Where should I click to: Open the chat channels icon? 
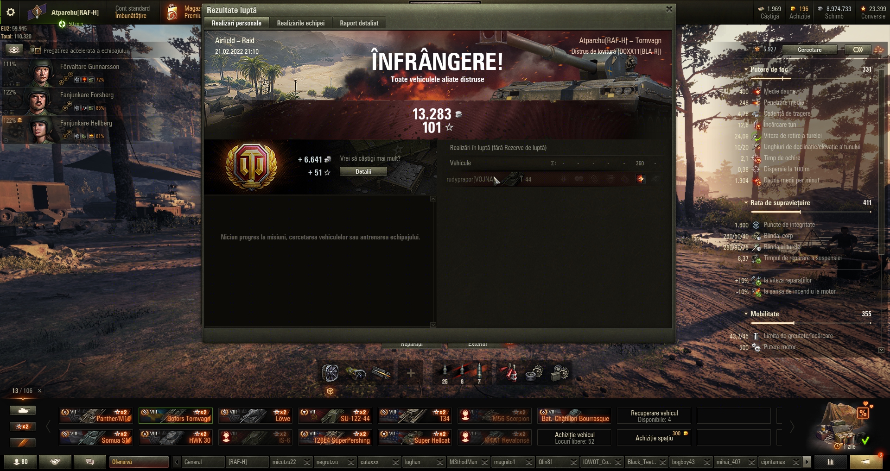click(90, 462)
